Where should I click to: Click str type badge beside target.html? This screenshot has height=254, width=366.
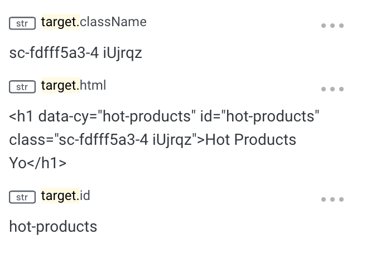coord(22,87)
